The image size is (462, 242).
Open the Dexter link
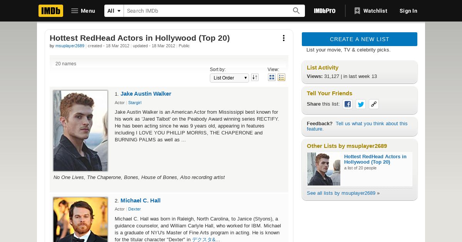tap(134, 209)
